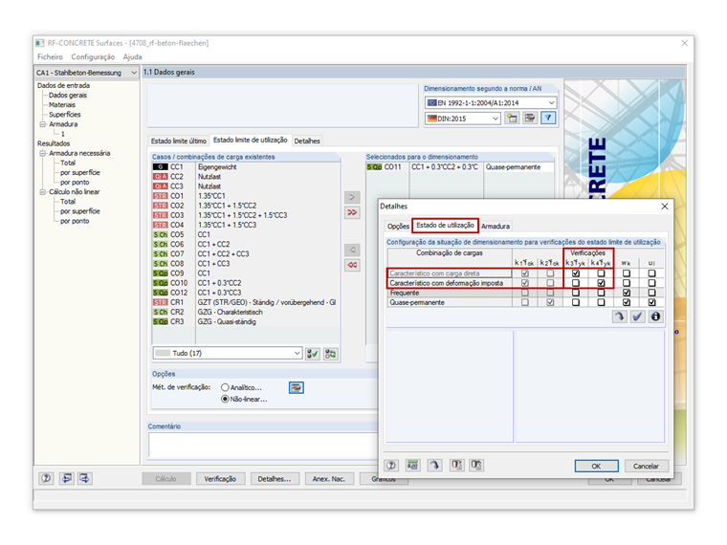Click the load default settings icon in Detalhes
Screen dimensions: 727x545
coord(456,466)
